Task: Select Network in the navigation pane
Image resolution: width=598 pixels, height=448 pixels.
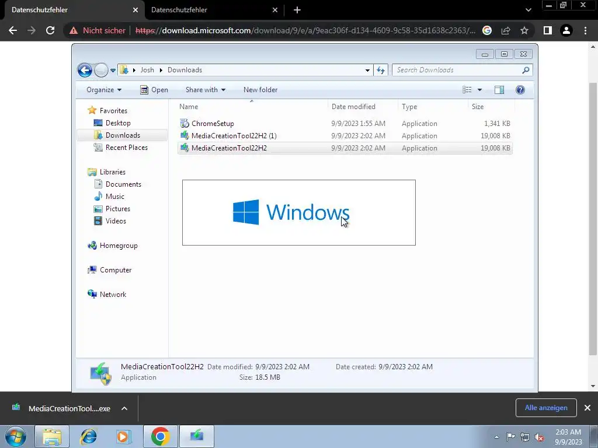Action: (113, 295)
